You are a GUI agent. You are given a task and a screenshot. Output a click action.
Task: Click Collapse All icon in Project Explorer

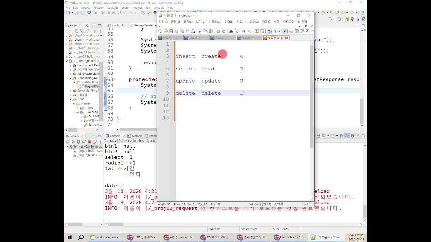(x=77, y=31)
